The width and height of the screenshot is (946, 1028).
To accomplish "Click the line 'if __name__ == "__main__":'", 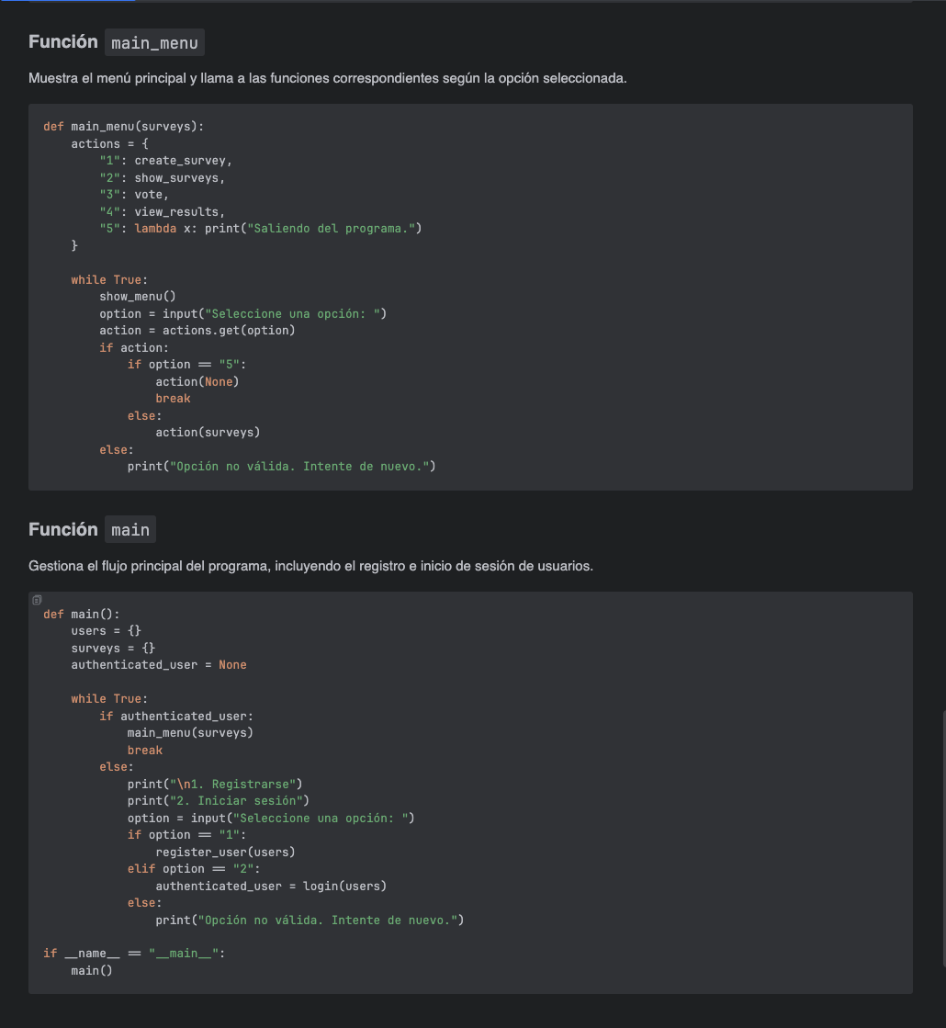I will click(x=134, y=954).
